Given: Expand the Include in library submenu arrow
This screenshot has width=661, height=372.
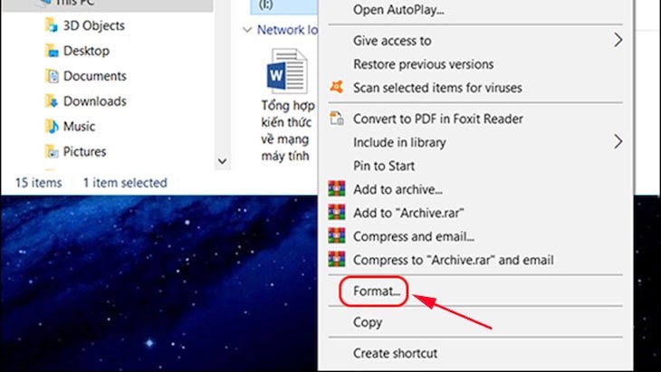Looking at the screenshot, I should (x=618, y=141).
